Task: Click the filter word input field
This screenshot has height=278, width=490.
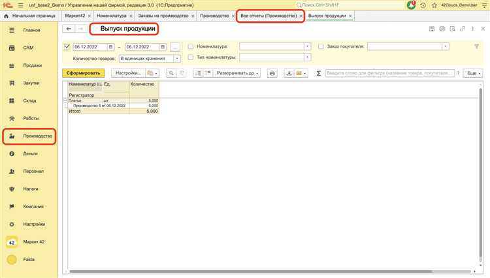Action: click(389, 73)
